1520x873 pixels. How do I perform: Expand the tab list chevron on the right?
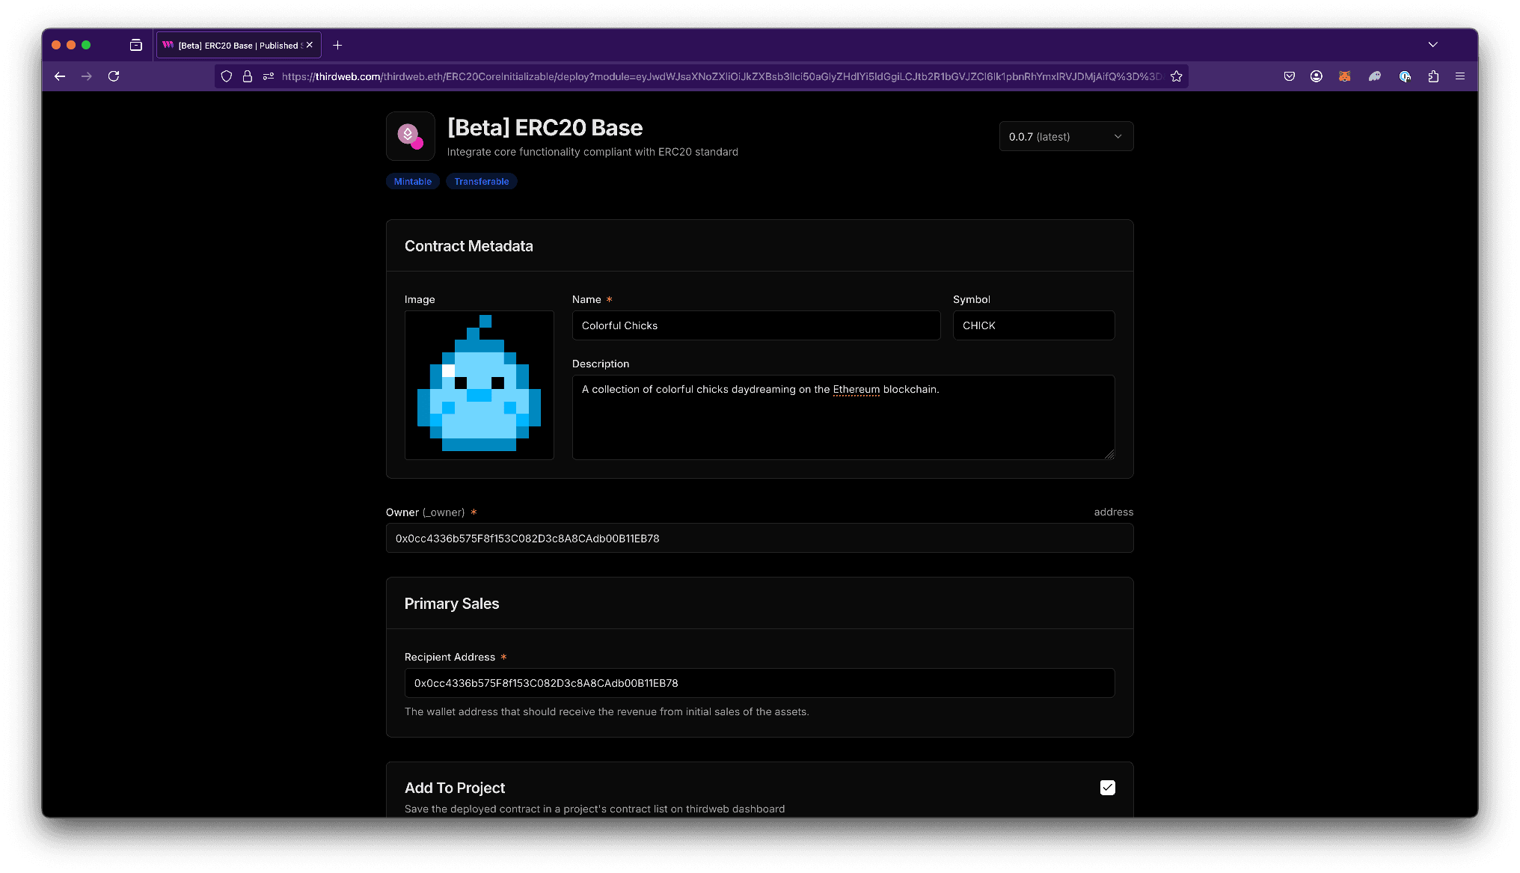1432,45
